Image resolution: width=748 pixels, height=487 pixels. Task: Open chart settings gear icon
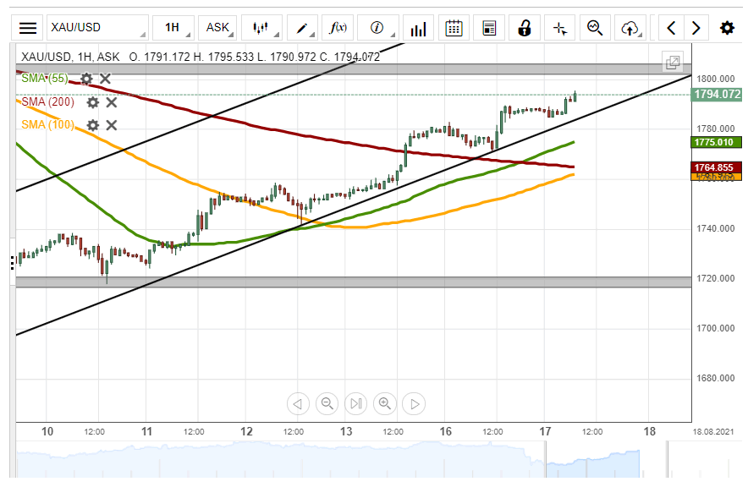727,28
